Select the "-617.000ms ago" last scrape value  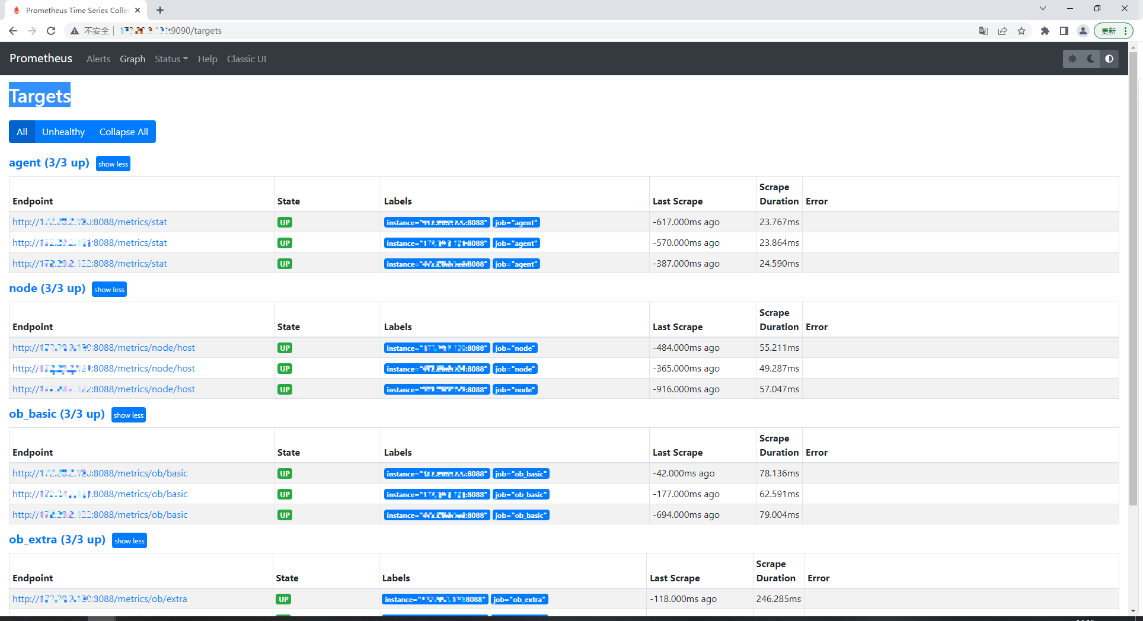click(x=686, y=222)
